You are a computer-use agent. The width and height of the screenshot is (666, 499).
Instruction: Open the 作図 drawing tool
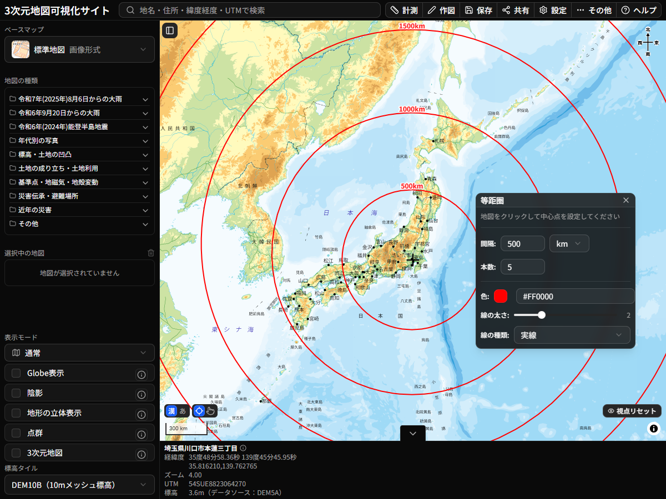(441, 10)
